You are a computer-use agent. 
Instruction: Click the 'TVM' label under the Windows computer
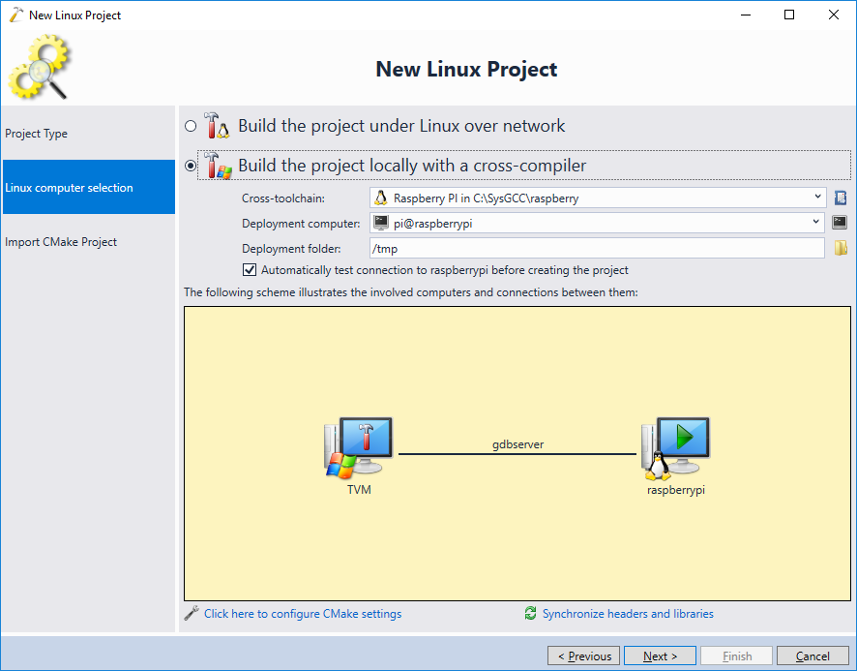tap(359, 489)
